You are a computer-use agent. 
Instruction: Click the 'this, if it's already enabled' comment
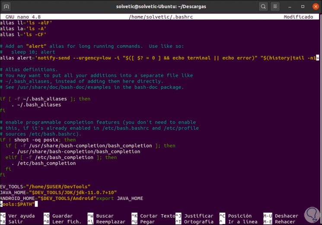(x=99, y=128)
